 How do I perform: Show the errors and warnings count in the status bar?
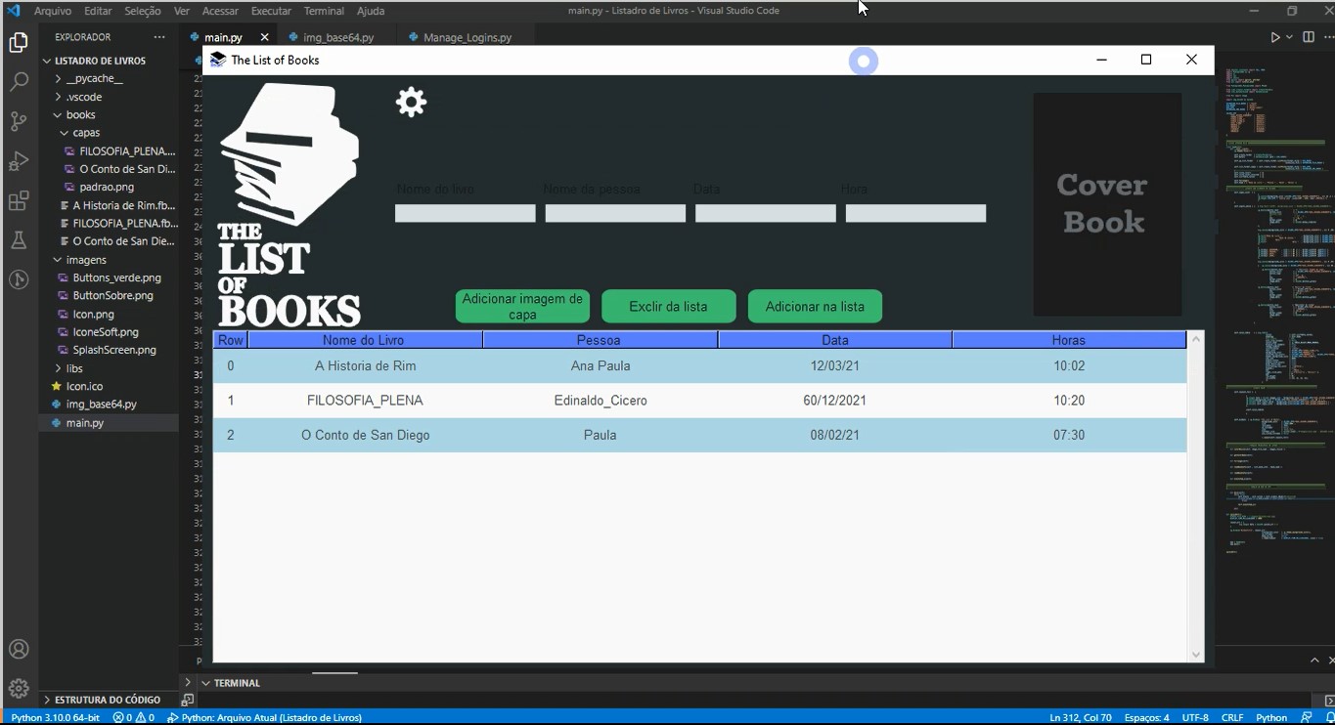(x=134, y=717)
